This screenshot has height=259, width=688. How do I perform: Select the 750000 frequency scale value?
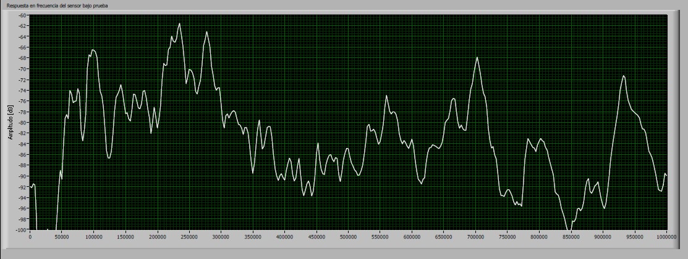(508, 237)
